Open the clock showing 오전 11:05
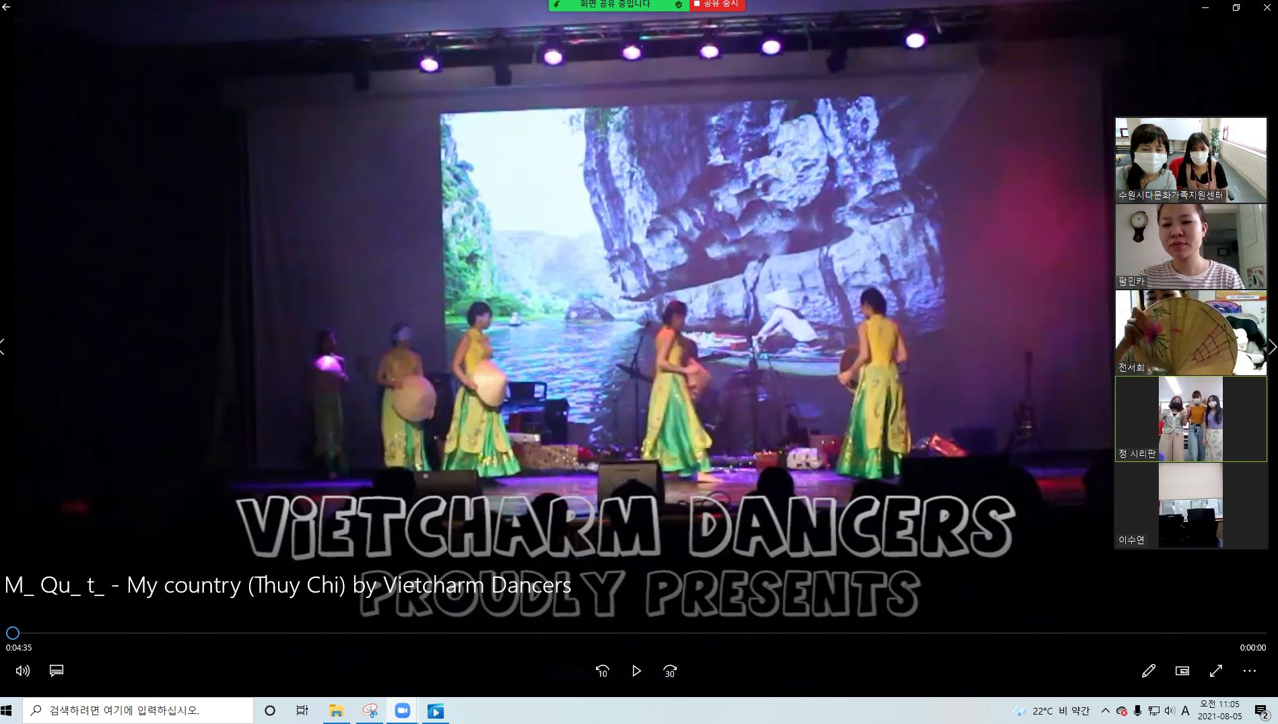This screenshot has height=724, width=1278. click(x=1220, y=711)
